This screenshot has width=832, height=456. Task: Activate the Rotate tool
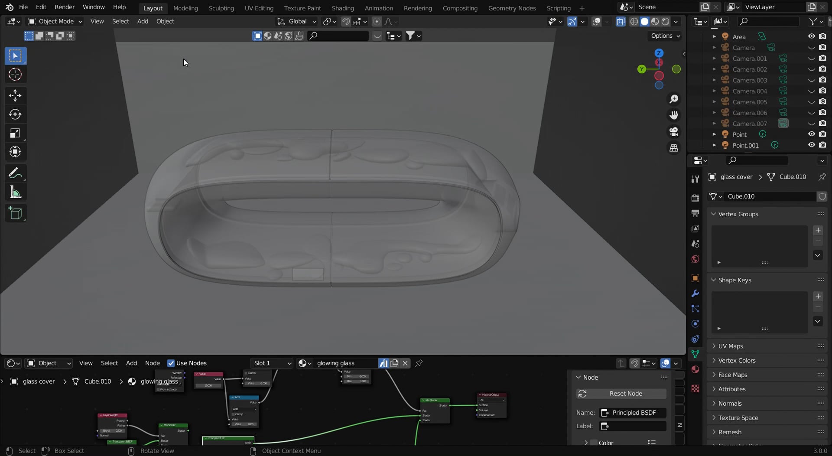15,114
